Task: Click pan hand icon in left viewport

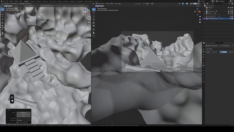Action: pos(89,19)
